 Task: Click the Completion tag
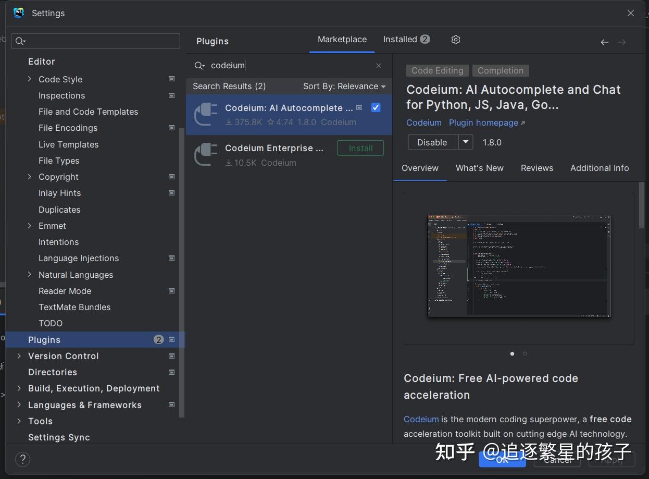point(501,71)
